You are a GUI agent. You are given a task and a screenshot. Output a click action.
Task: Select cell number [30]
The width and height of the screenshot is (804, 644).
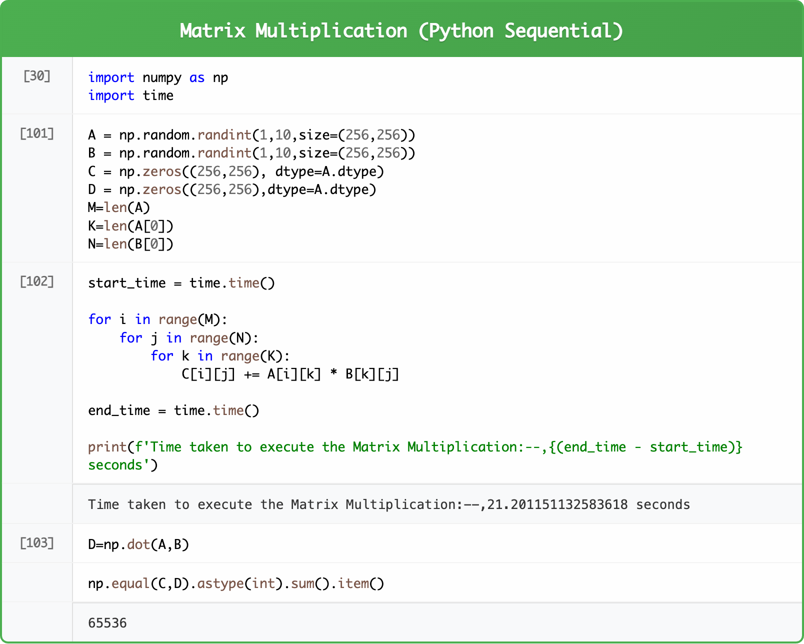37,76
